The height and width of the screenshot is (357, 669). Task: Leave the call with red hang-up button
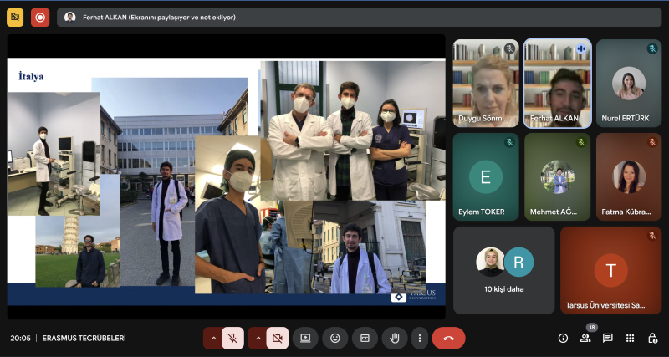click(x=448, y=338)
